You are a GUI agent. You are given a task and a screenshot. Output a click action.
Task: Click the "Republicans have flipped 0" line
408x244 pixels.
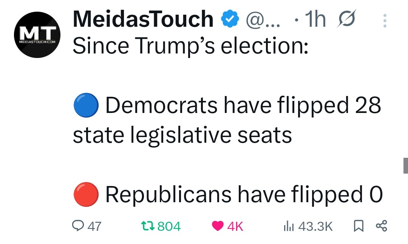244,195
